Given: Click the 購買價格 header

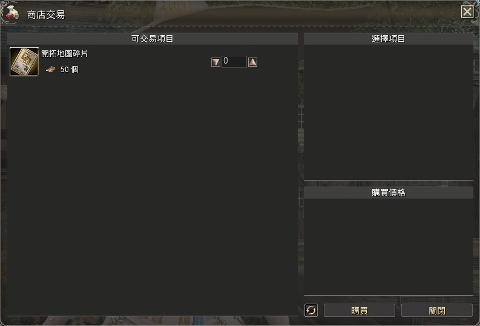Looking at the screenshot, I should pos(389,193).
